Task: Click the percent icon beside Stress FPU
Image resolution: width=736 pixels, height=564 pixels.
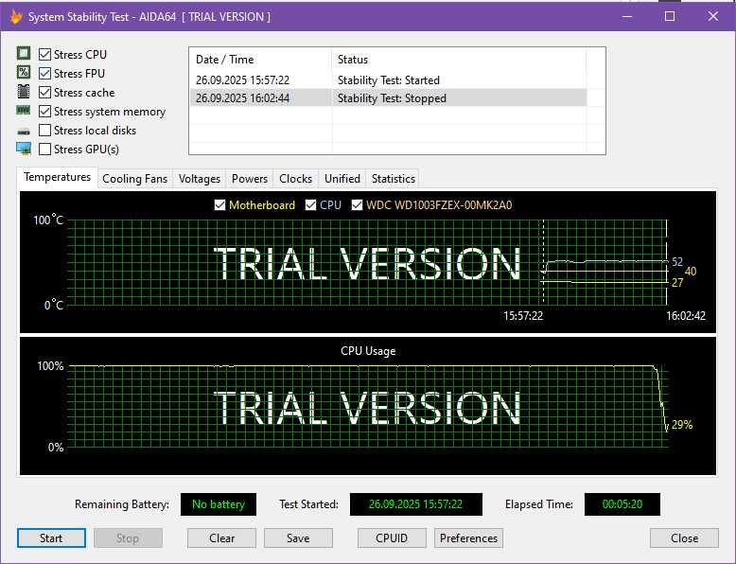Action: click(x=24, y=72)
